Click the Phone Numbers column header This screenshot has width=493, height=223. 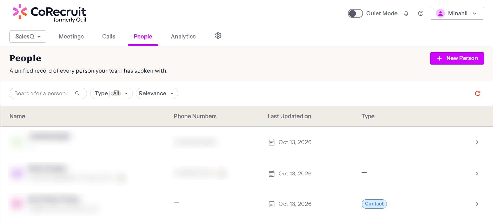[x=195, y=116]
